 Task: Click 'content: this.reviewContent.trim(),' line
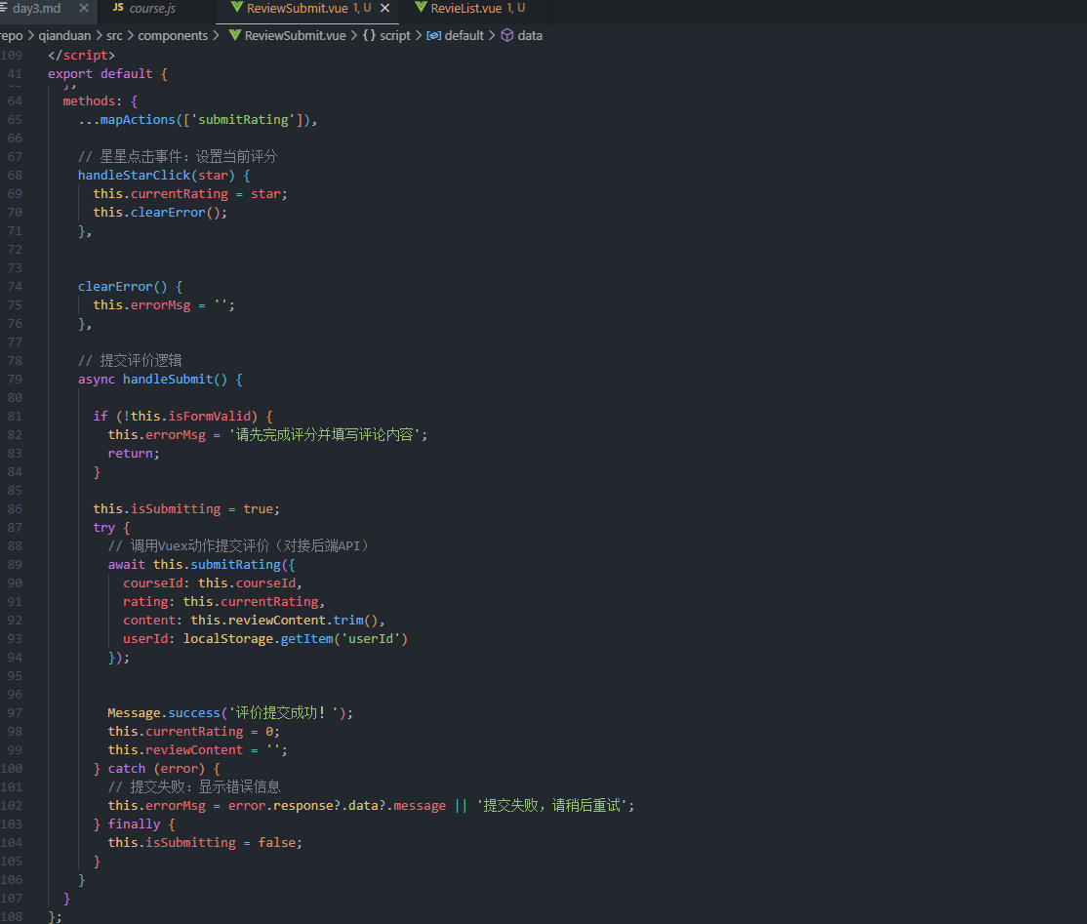(x=254, y=621)
